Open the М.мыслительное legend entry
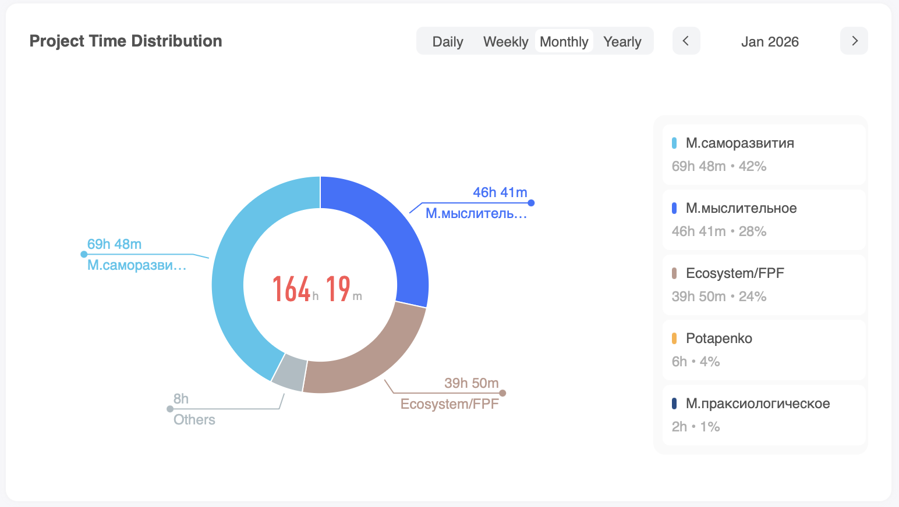Image resolution: width=899 pixels, height=507 pixels. click(x=763, y=220)
